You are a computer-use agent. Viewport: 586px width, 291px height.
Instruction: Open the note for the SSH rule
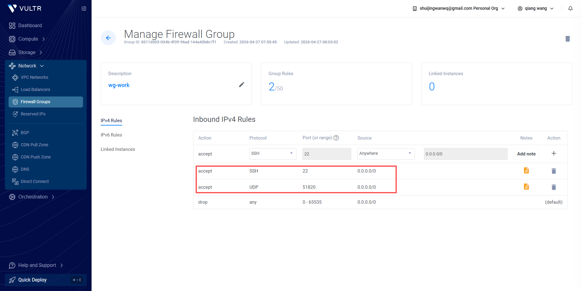point(526,170)
